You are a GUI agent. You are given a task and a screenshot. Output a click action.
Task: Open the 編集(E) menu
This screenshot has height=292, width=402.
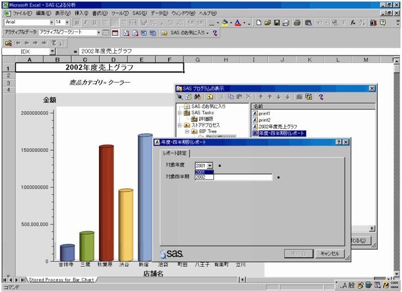[43, 13]
